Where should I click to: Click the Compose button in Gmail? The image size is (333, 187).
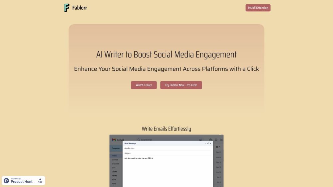coord(116,148)
